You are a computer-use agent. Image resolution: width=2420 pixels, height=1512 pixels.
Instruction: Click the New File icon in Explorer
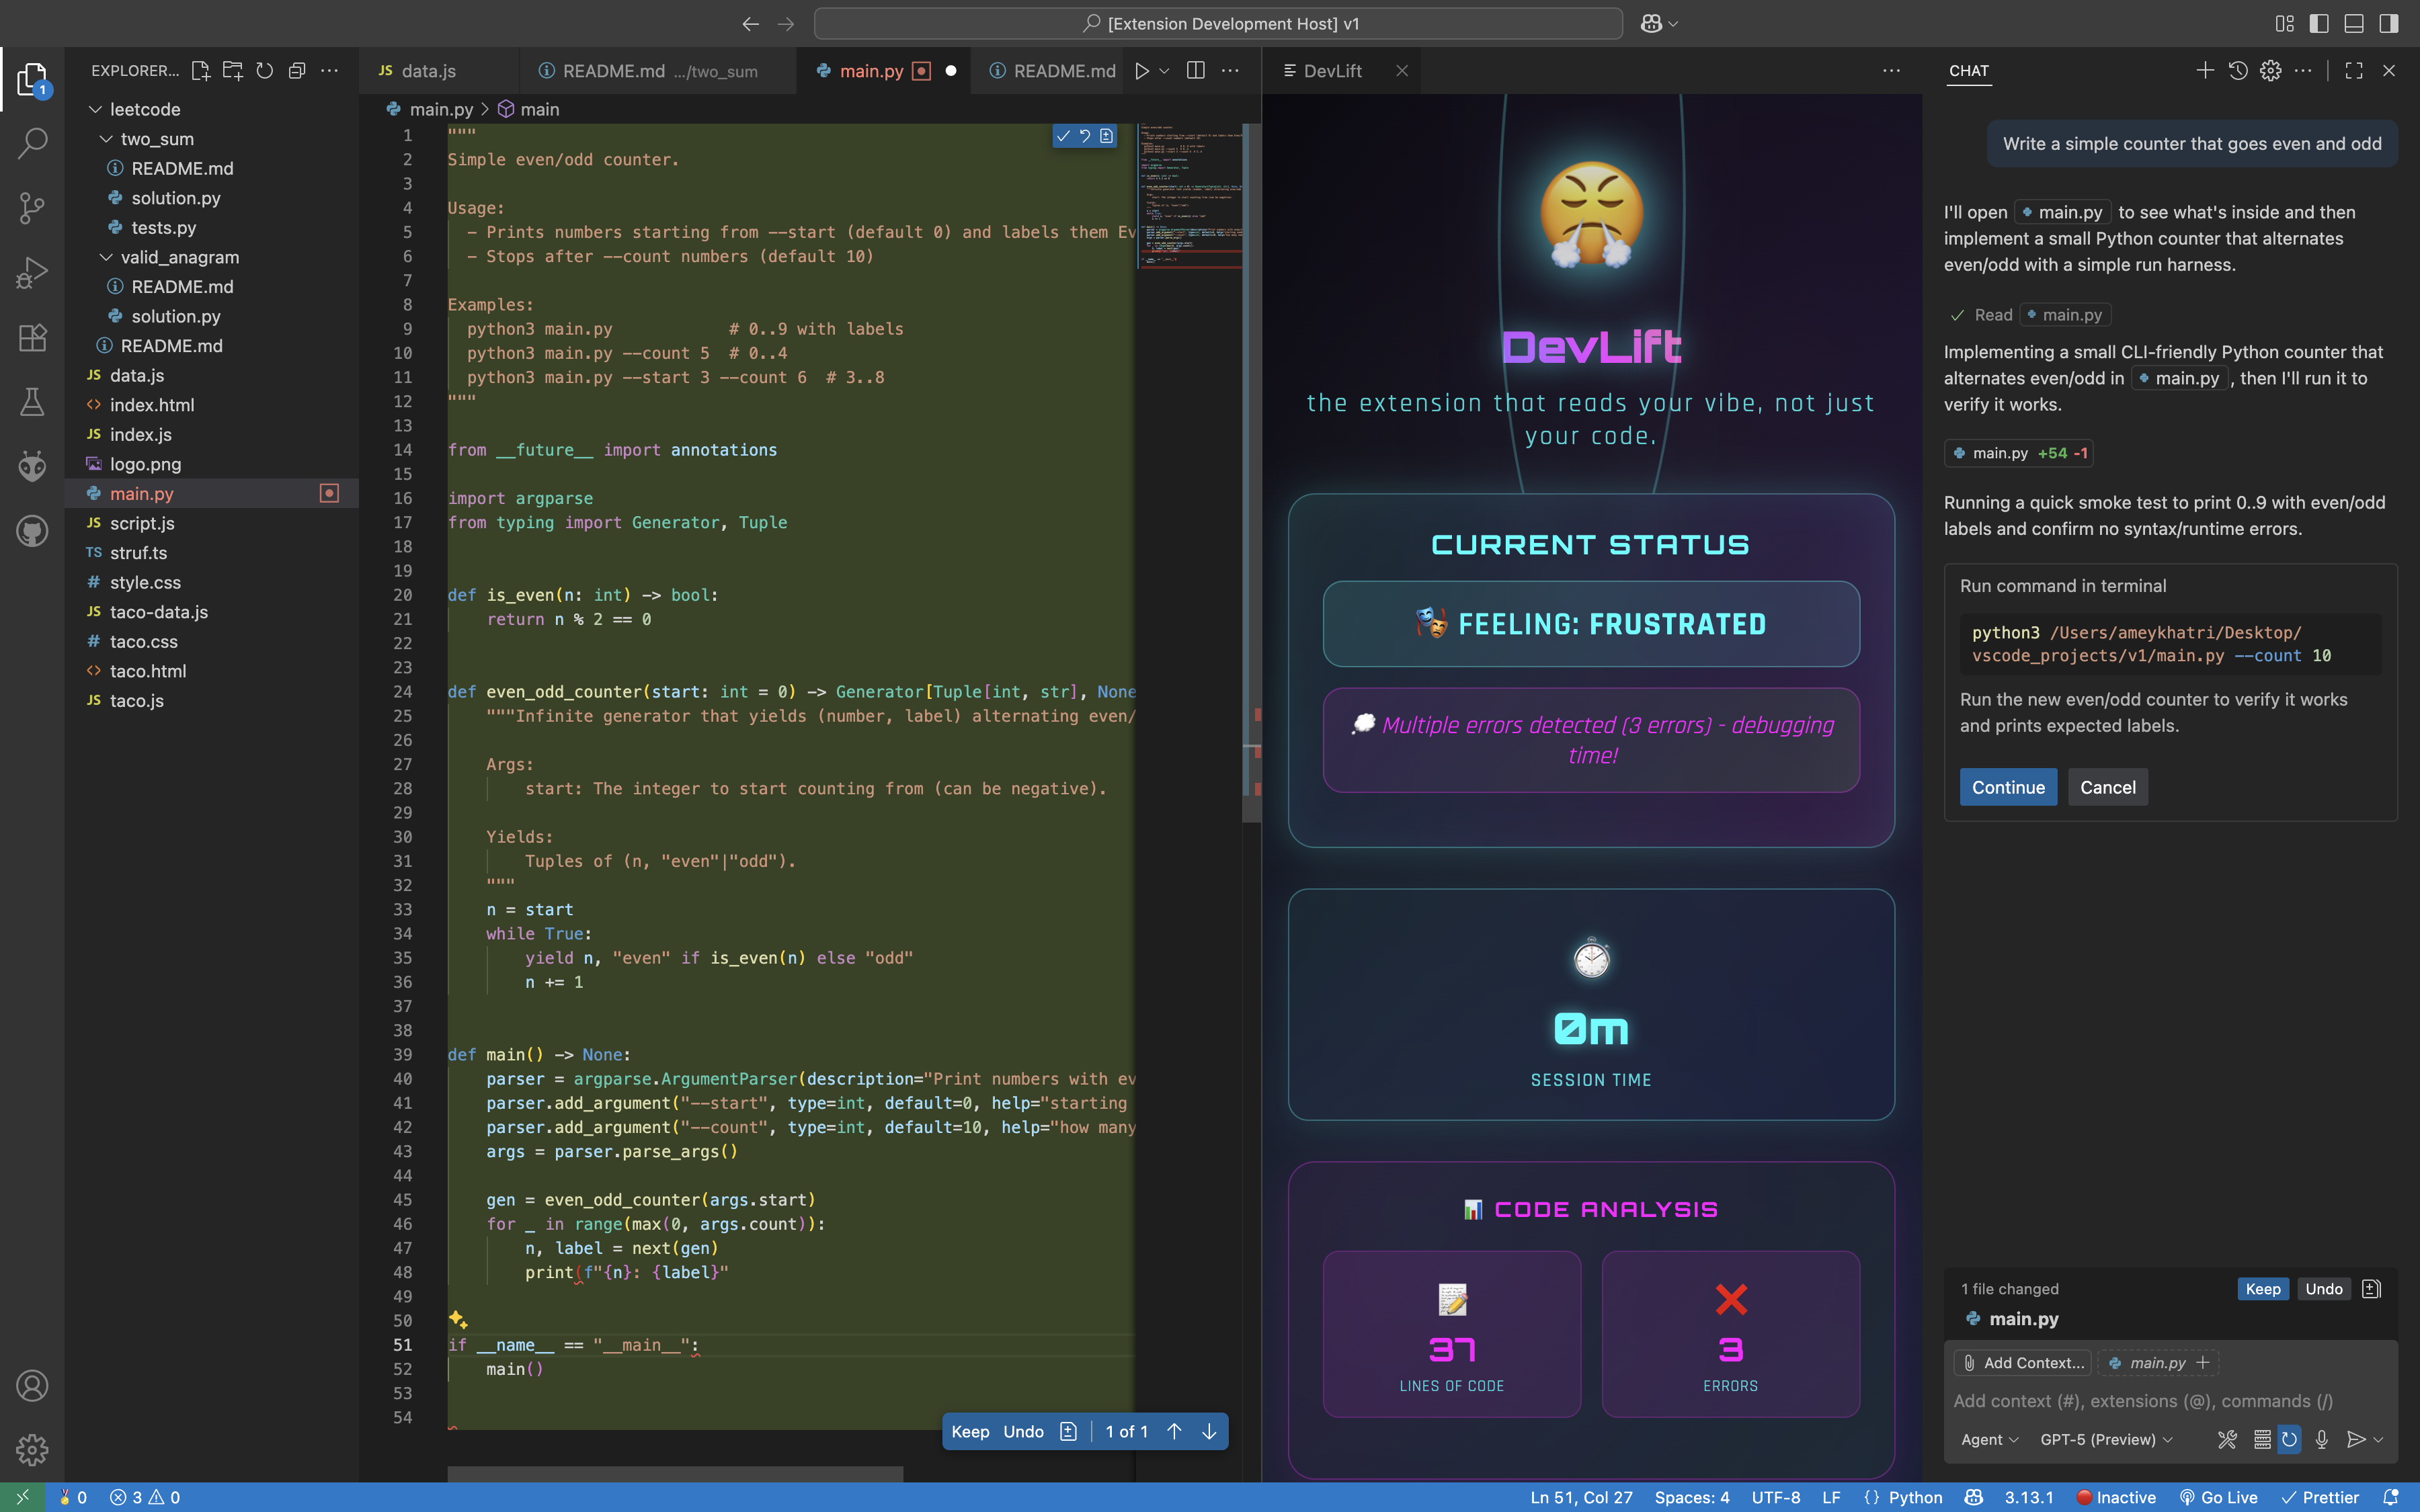(x=200, y=71)
